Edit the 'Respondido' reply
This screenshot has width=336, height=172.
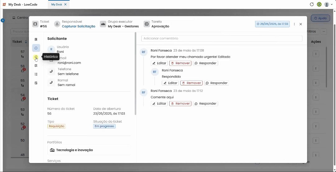[x=170, y=83]
